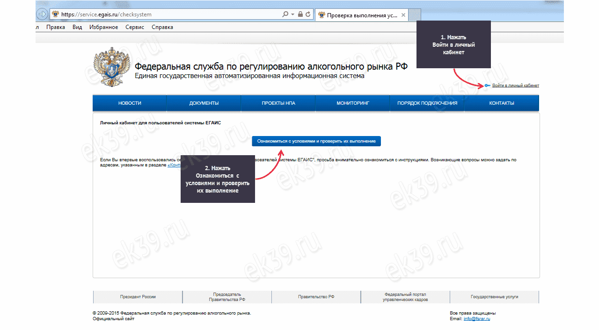Click the Войти в личный кабинет link
Viewport: 599px width, 330px height.
coord(516,86)
